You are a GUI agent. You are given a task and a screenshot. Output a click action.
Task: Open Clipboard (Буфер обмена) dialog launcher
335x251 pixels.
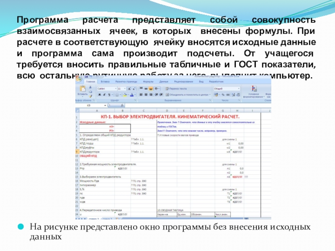[93, 100]
